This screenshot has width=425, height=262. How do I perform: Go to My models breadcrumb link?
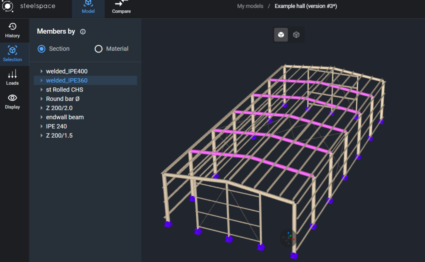(x=250, y=6)
